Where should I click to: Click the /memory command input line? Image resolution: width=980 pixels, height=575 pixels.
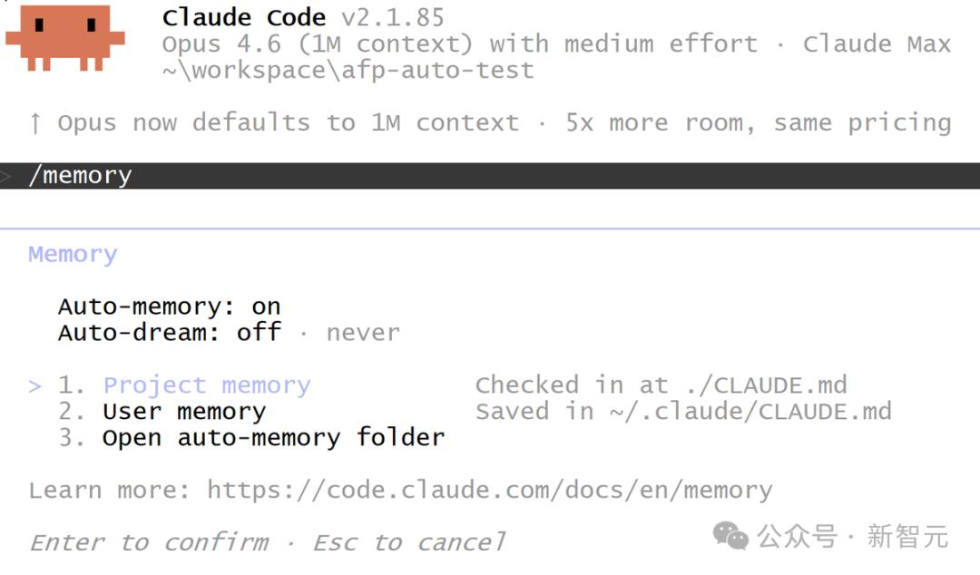tap(490, 176)
